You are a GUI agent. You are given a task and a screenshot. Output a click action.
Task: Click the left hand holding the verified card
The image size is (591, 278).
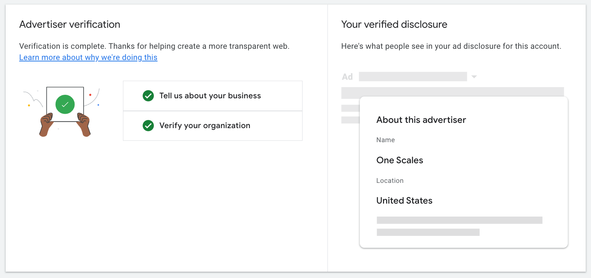tap(46, 124)
